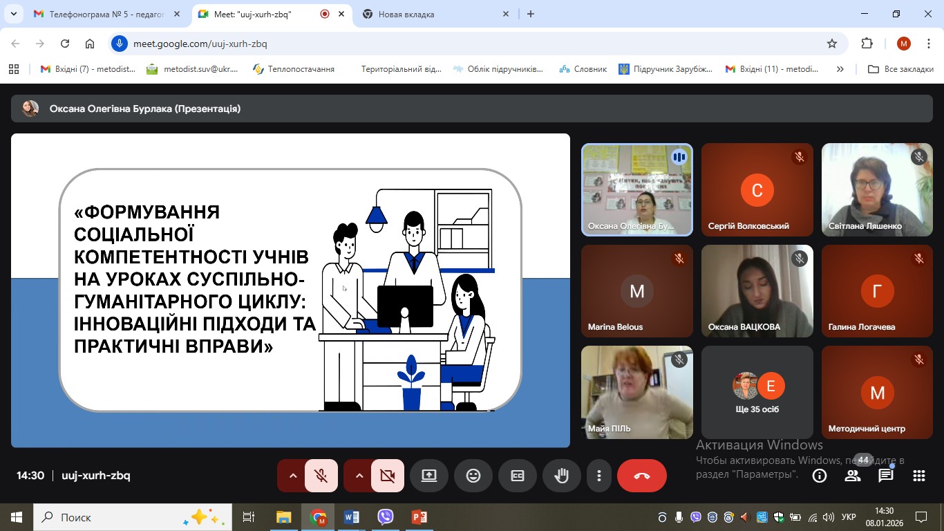Image resolution: width=944 pixels, height=531 pixels.
Task: Expand audio settings chevron beside microphone
Action: click(292, 476)
